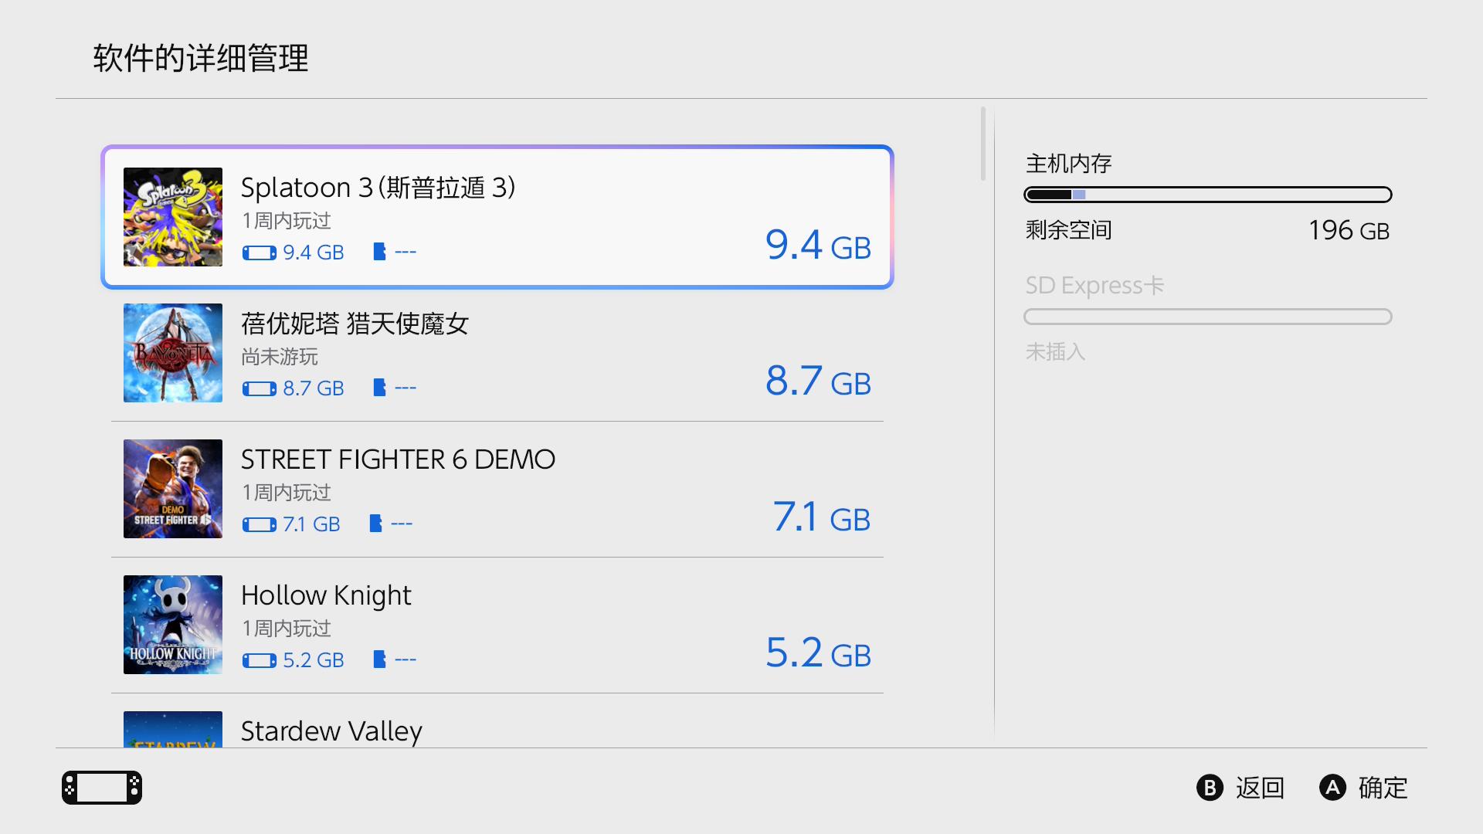Viewport: 1483px width, 834px height.
Task: Select the Hollow Knight cover icon
Action: [173, 625]
